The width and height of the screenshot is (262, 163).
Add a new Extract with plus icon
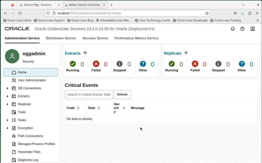pos(85,53)
